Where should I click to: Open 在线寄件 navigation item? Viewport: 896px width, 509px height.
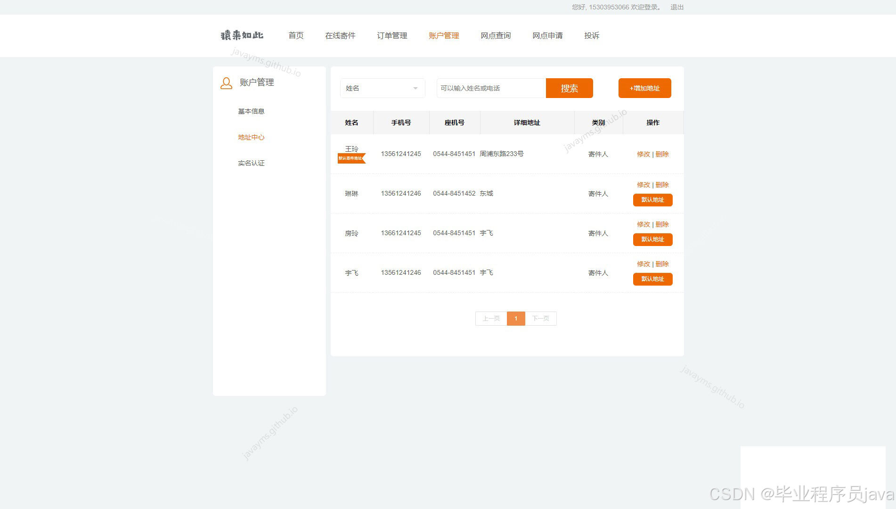340,35
